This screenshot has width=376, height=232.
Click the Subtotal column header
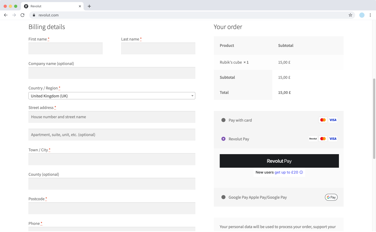[x=286, y=46]
